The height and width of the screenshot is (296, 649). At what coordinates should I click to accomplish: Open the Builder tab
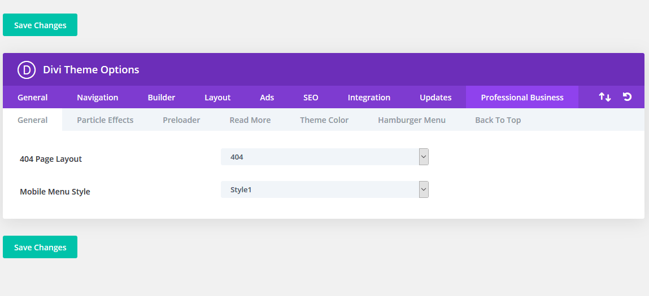[x=162, y=97]
